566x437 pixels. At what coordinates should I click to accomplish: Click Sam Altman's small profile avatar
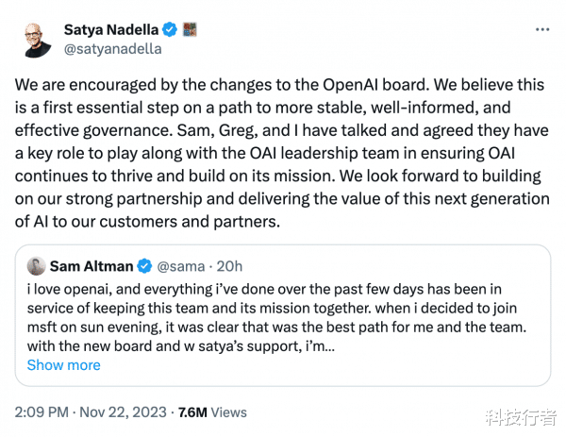pos(37,265)
